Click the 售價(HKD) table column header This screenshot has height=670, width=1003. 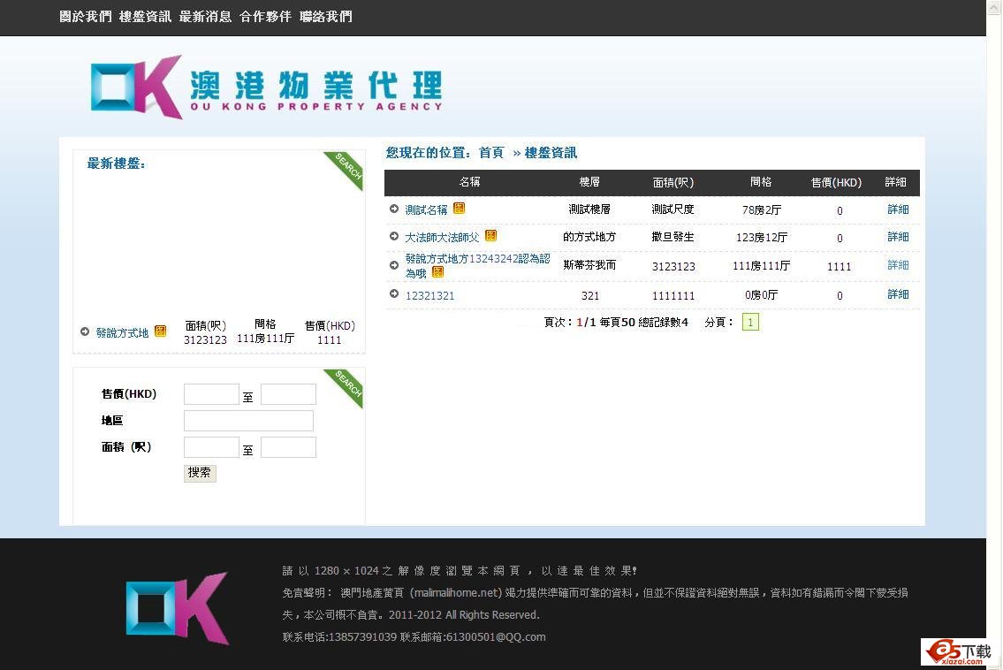(837, 182)
